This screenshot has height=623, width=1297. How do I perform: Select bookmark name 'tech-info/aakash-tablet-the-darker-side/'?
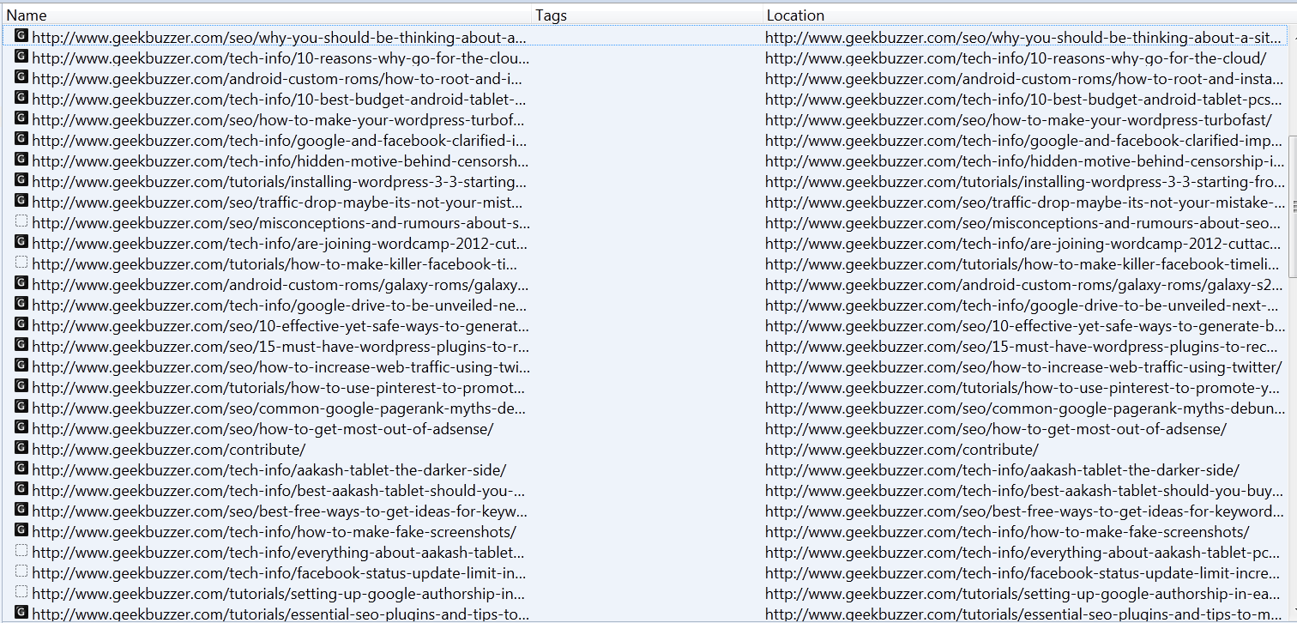tap(268, 470)
